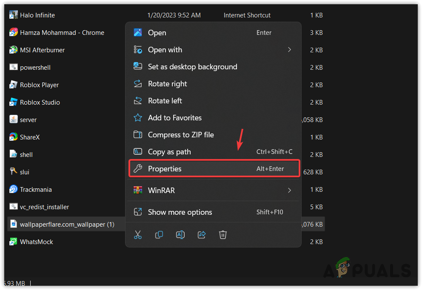Image resolution: width=422 pixels, height=290 pixels.
Task: Select the Trackmania file name
Action: 36,190
